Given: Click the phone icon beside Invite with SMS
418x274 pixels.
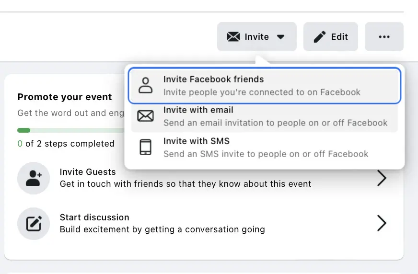Looking at the screenshot, I should point(146,147).
